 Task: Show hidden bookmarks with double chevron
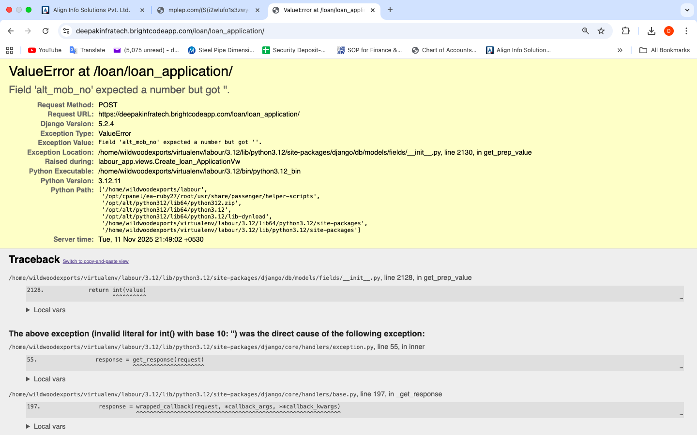click(x=620, y=50)
